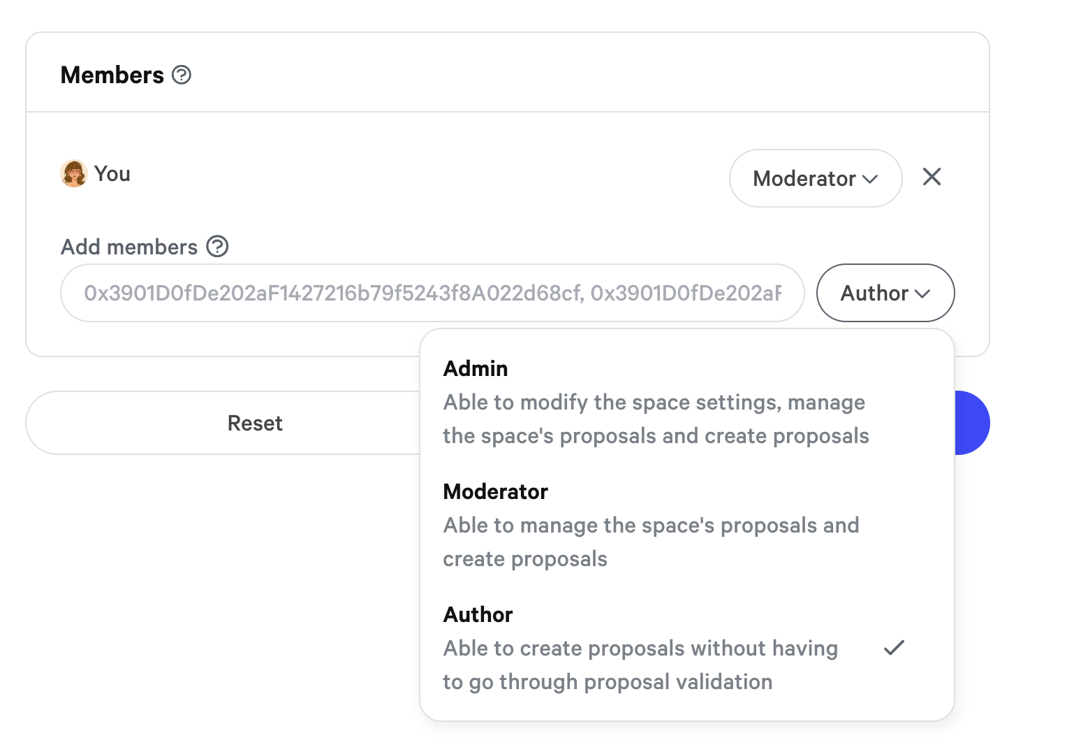Pick the Author role in the role list
The image size is (1074, 752).
tap(478, 614)
